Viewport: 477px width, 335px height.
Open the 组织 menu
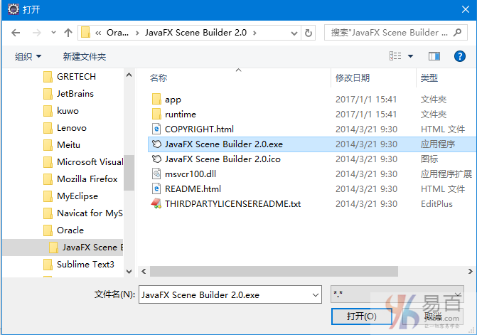tap(28, 57)
